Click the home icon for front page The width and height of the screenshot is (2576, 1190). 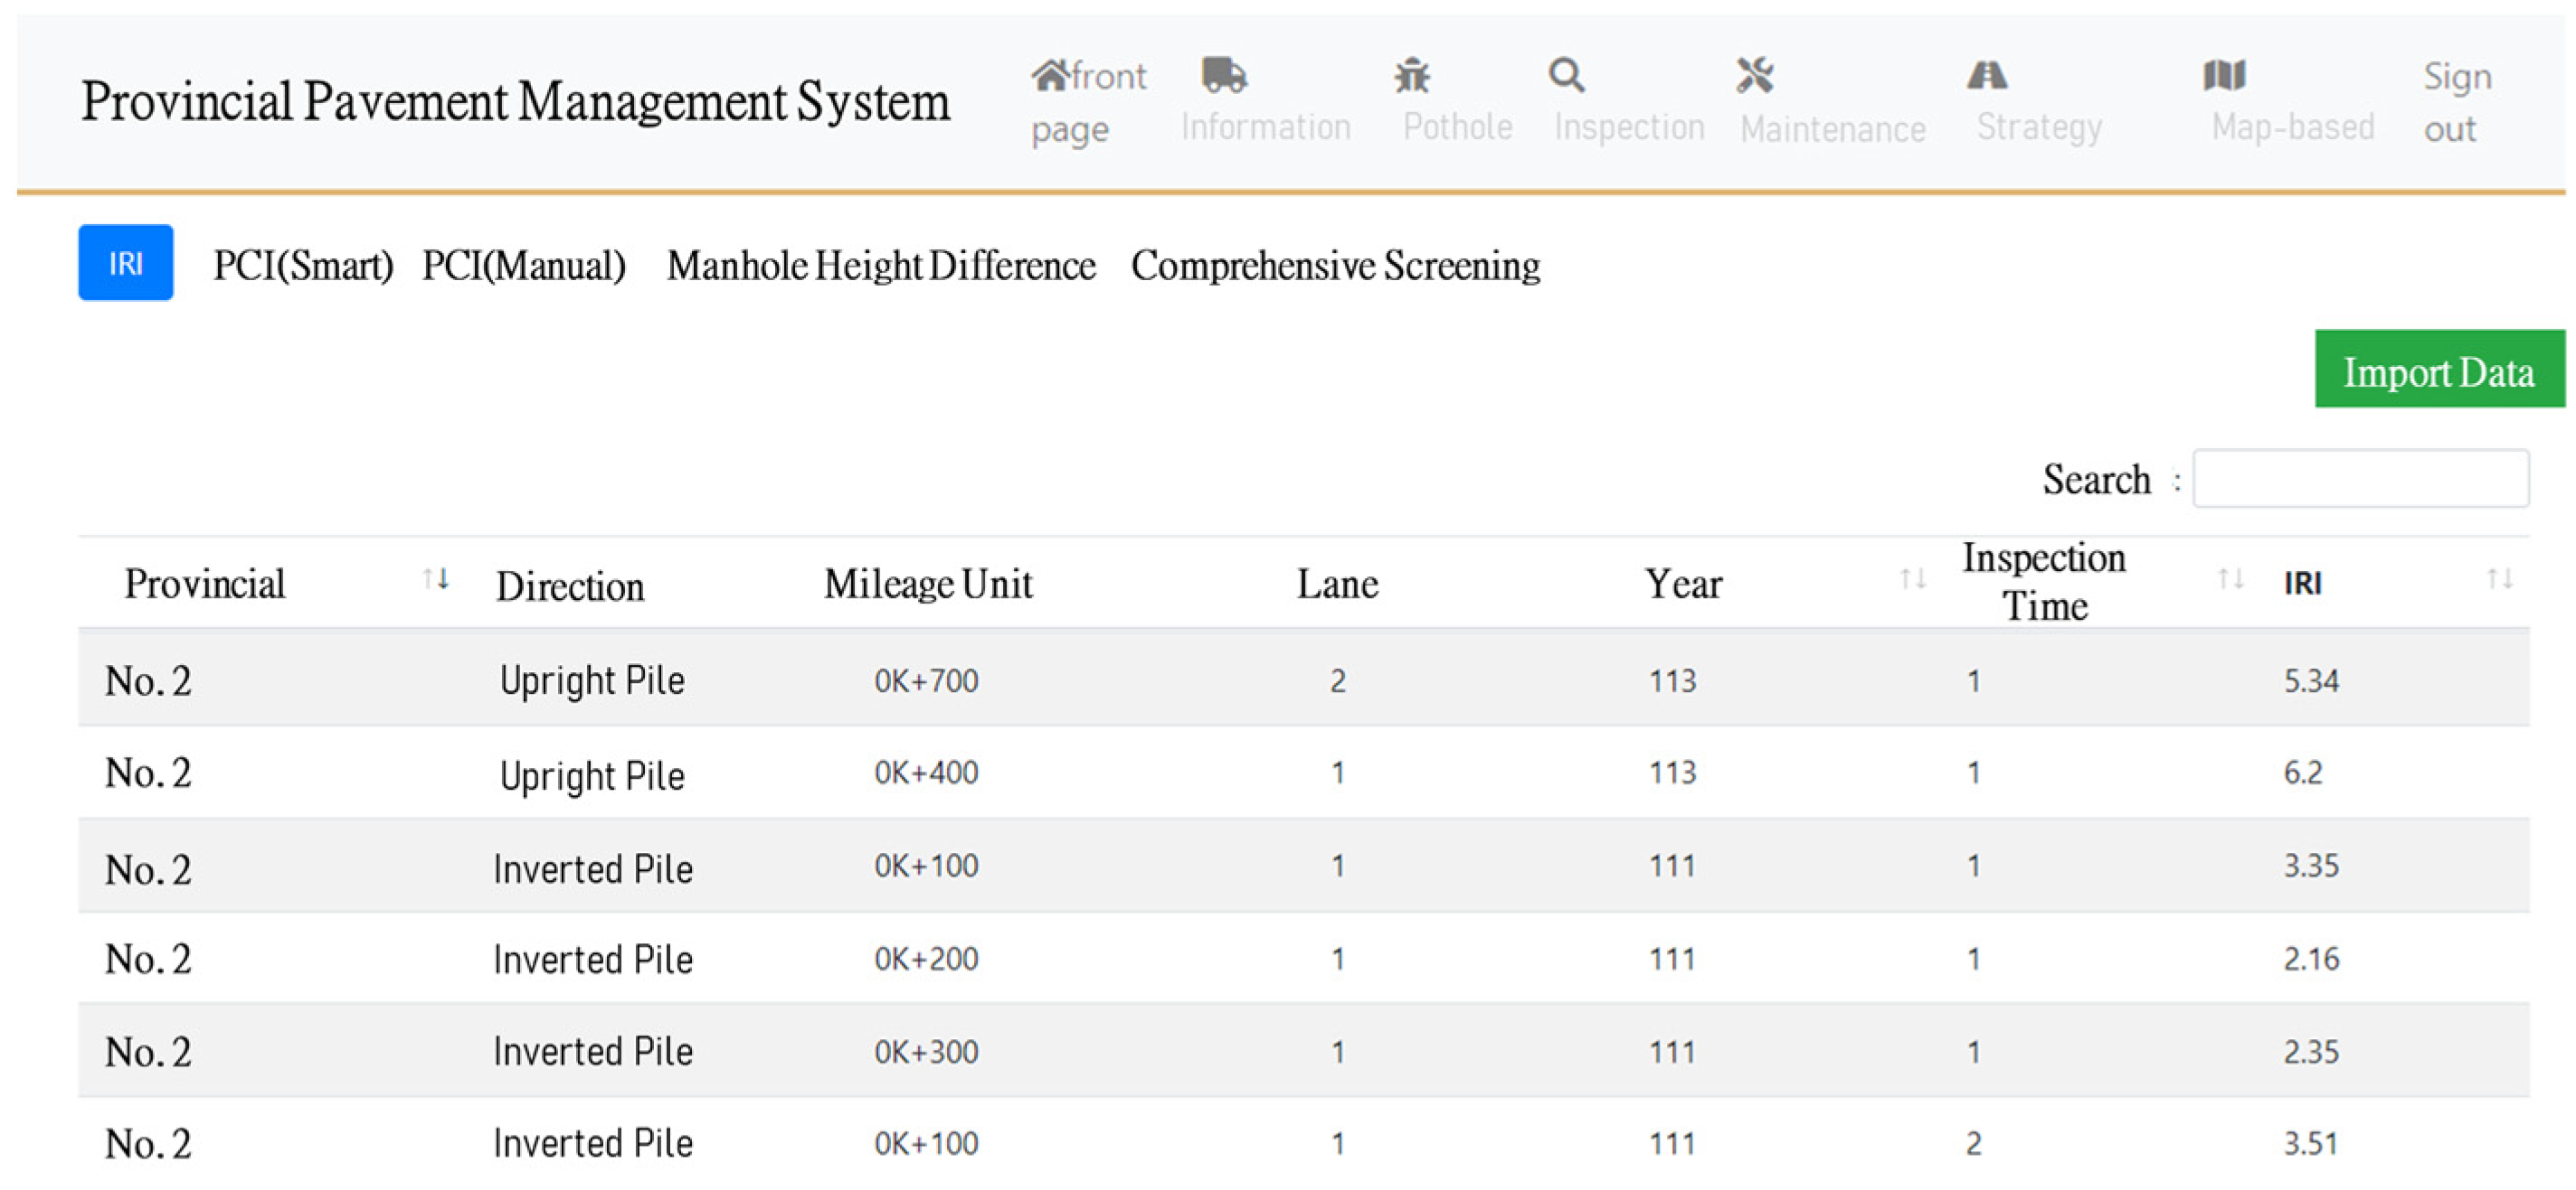[1050, 75]
